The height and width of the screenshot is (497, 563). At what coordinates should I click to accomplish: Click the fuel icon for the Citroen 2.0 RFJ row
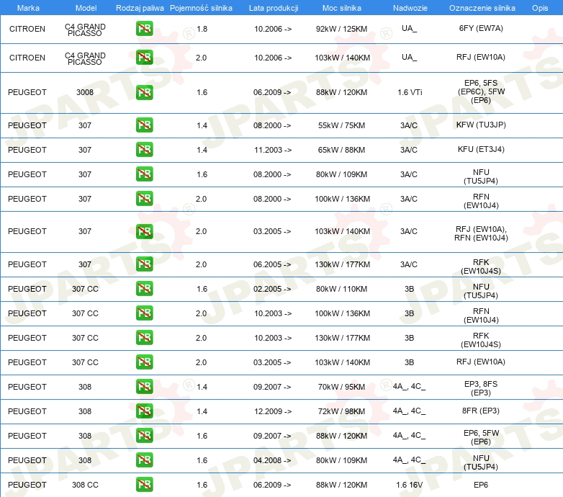(144, 58)
